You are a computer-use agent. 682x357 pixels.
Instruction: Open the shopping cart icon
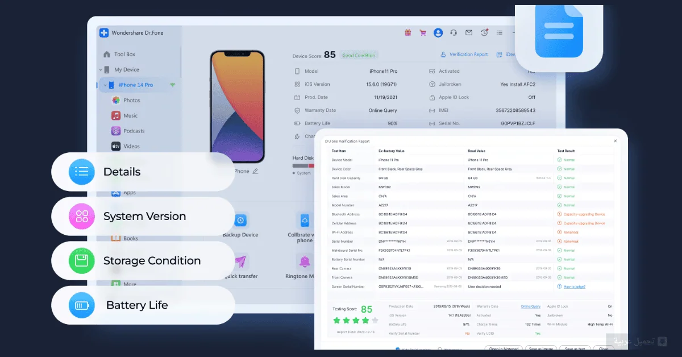pyautogui.click(x=423, y=33)
